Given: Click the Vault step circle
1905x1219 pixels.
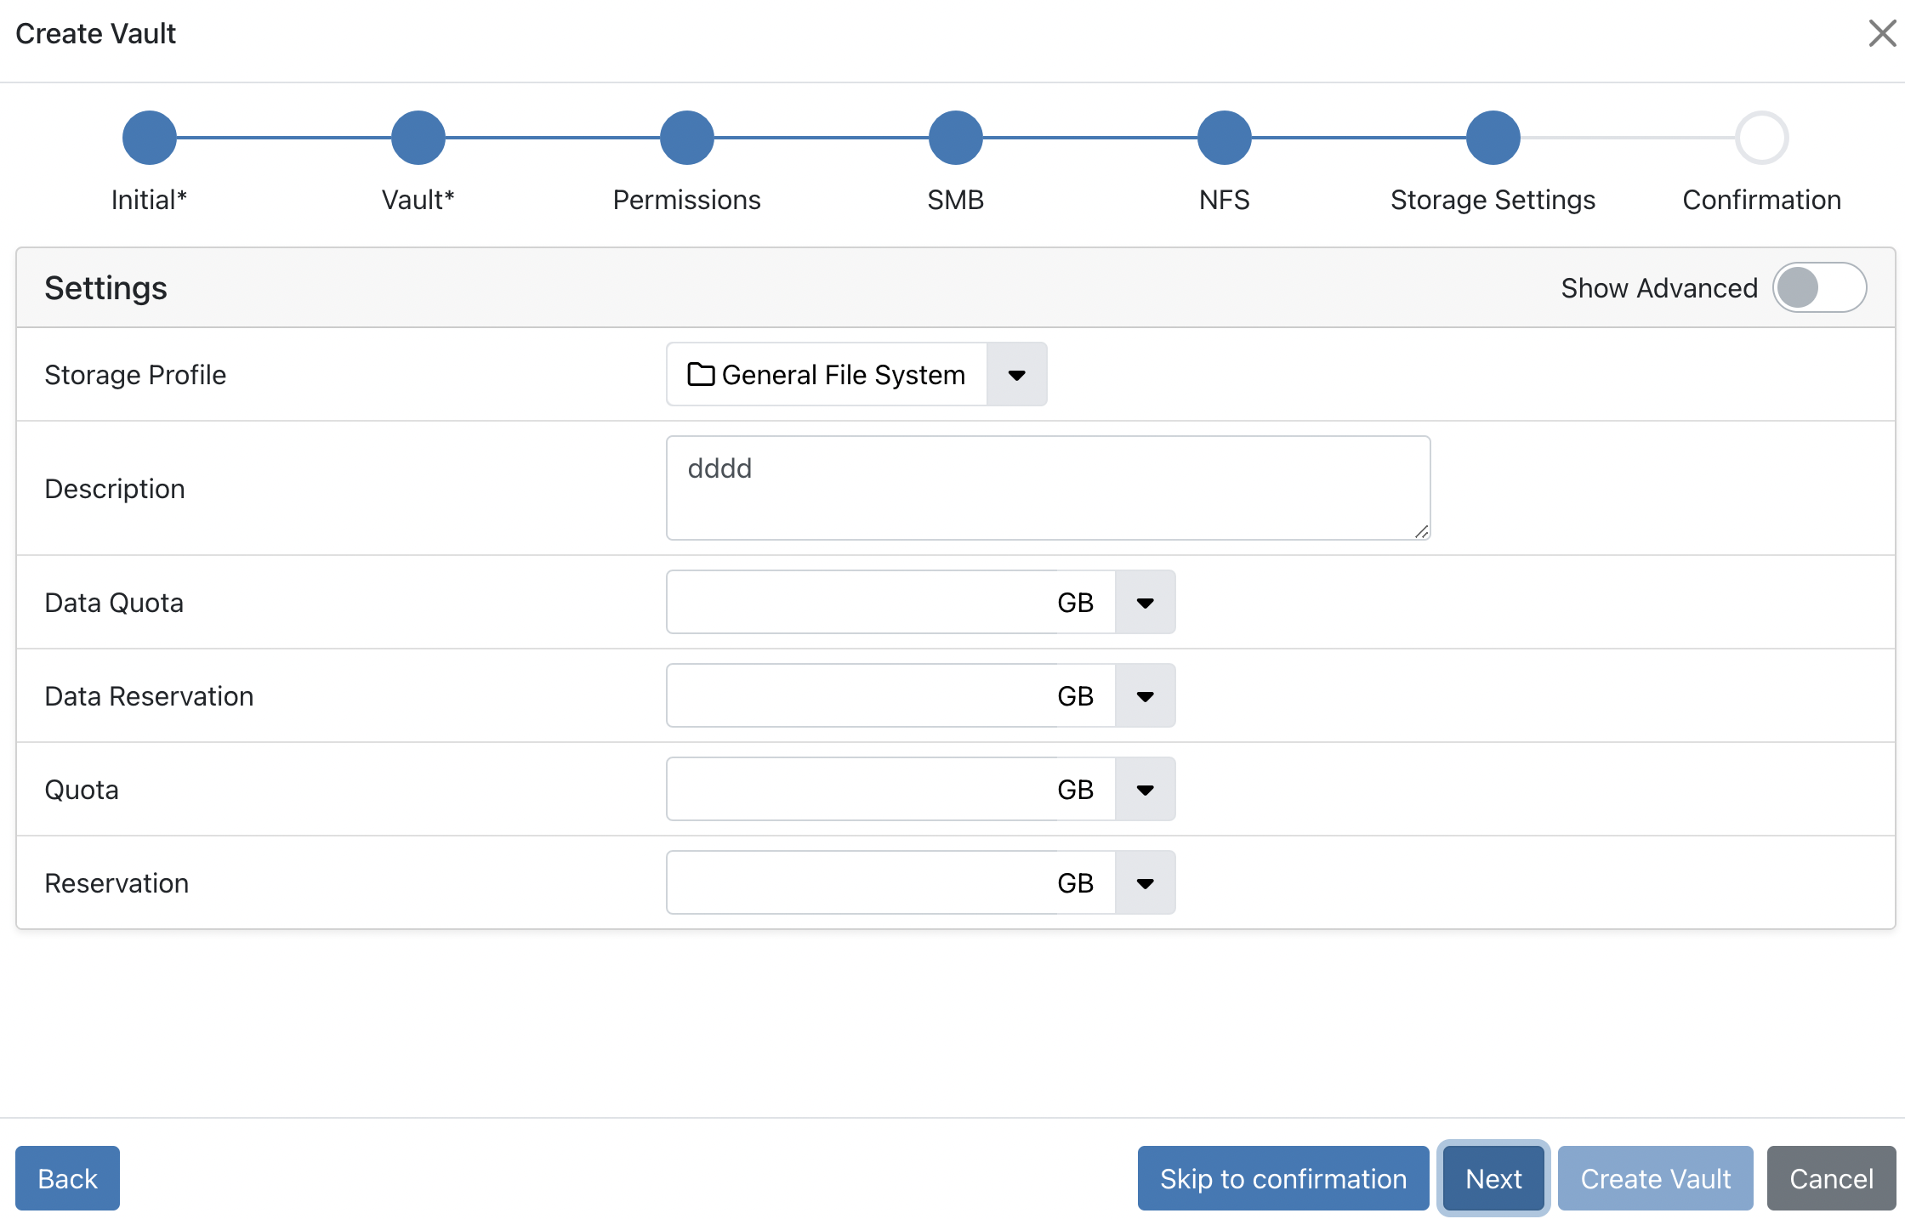Looking at the screenshot, I should pos(418,138).
